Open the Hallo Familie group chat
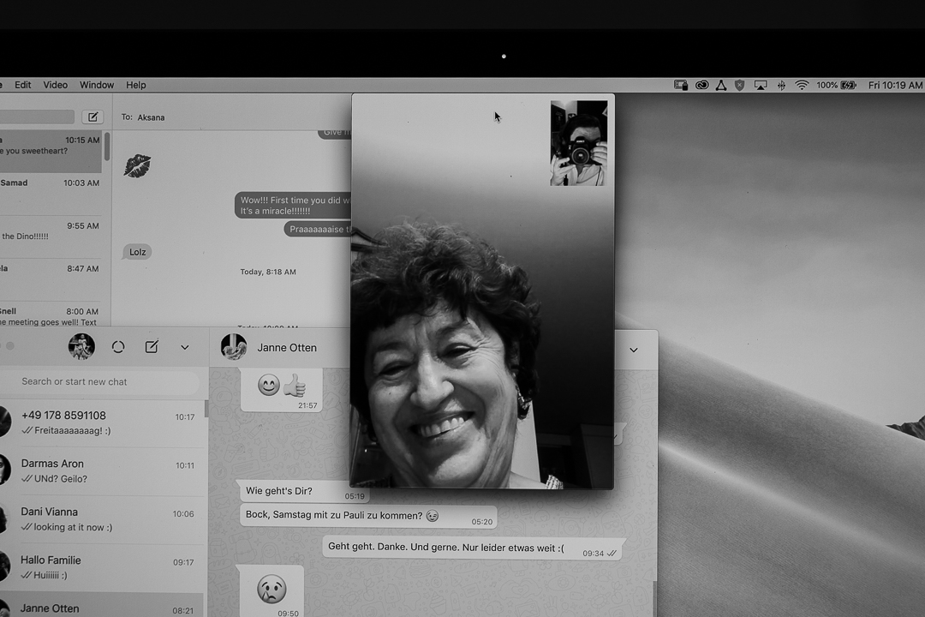This screenshot has width=925, height=617. point(103,566)
